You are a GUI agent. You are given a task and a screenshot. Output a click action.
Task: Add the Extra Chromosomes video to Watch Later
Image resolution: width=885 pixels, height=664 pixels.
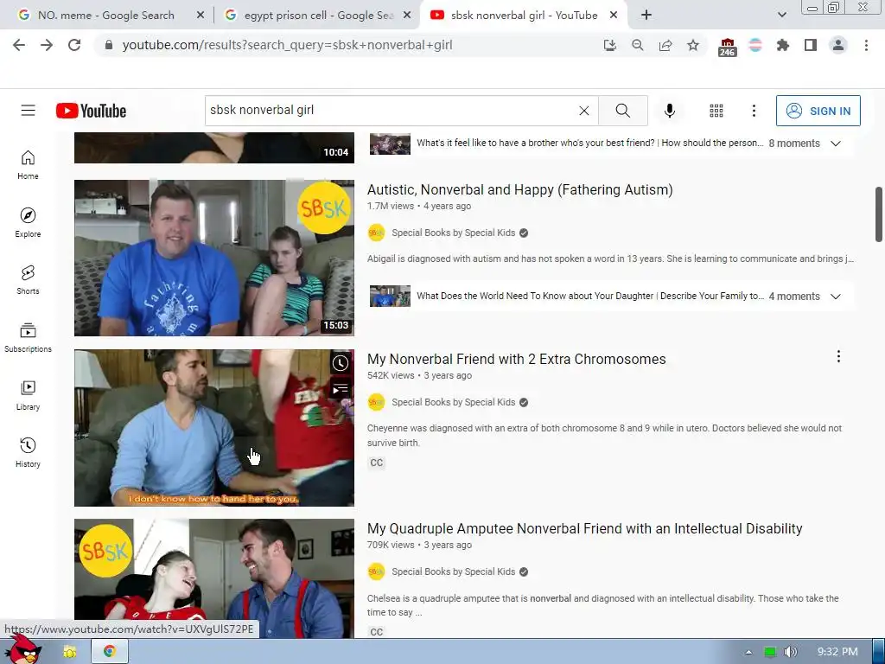coord(341,364)
